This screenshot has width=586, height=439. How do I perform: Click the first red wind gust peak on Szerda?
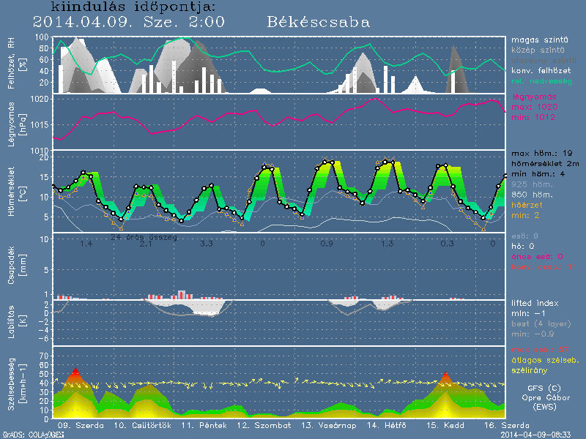pos(74,376)
